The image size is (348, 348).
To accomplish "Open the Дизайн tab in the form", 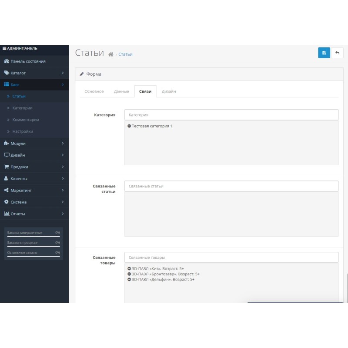I will pyautogui.click(x=169, y=91).
